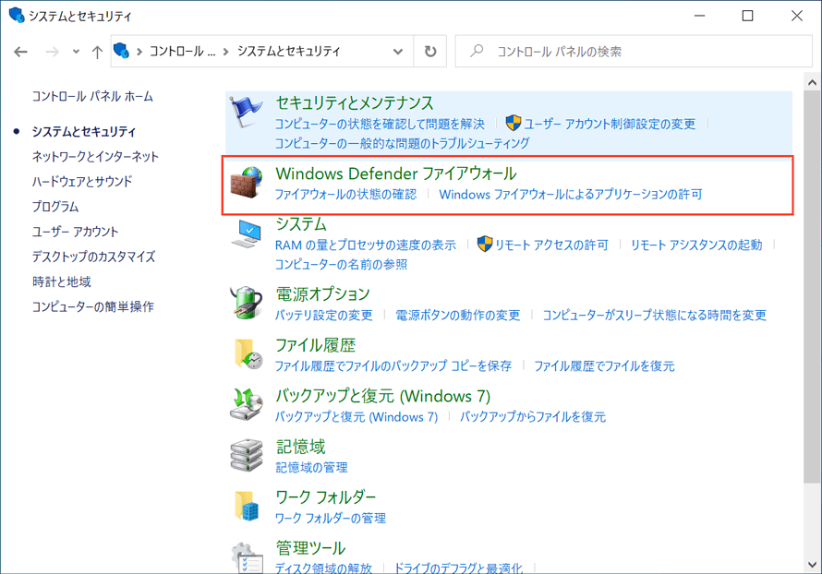Click the refresh button beside address bar
Screen dimensions: 822x574
tap(429, 52)
